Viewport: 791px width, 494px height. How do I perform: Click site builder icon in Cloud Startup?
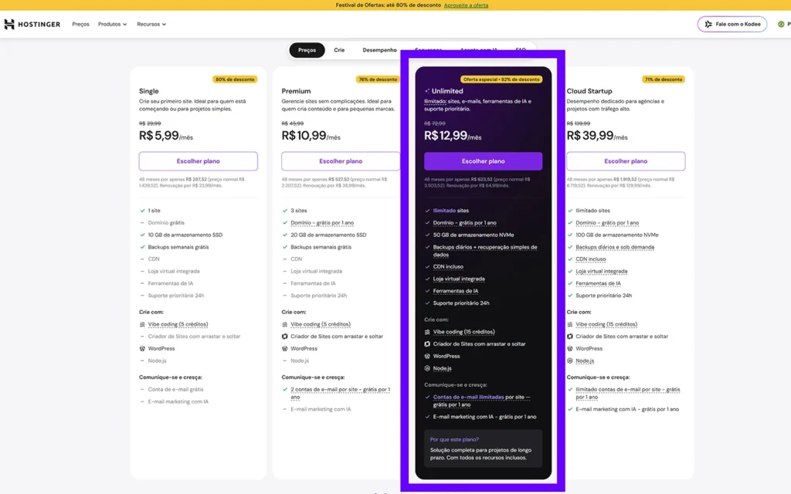click(570, 337)
